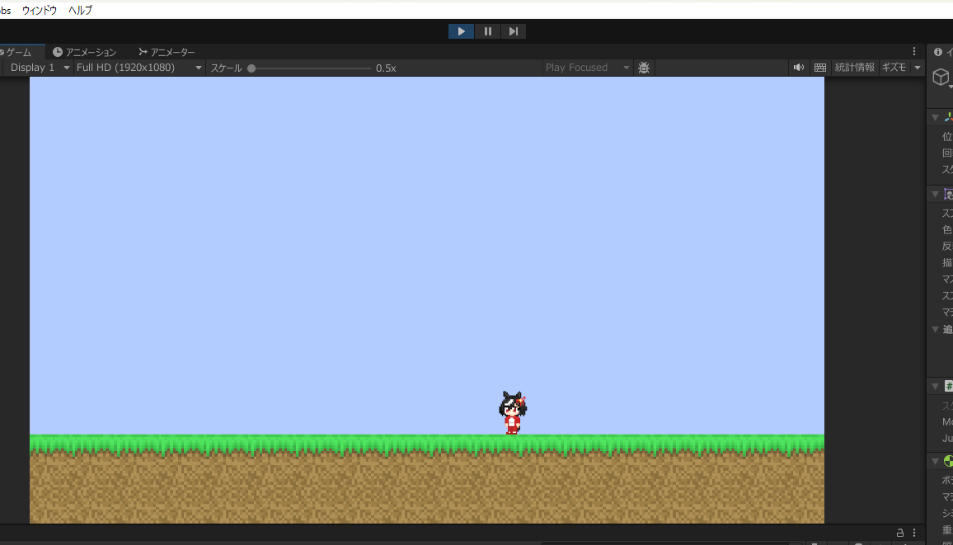Collapse the script component foldout

coord(936,387)
